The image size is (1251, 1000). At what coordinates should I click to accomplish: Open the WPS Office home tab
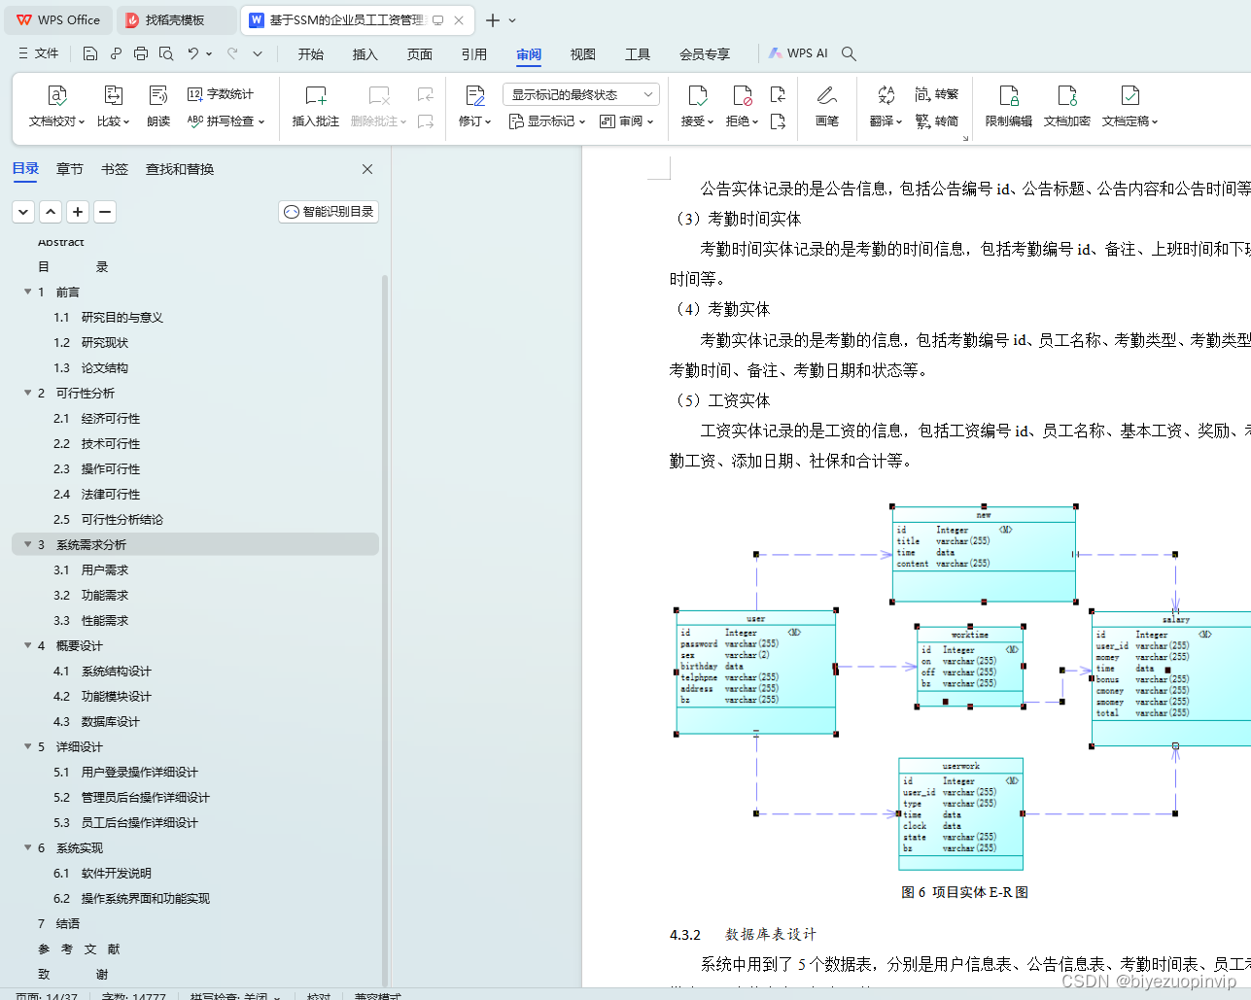[x=58, y=19]
